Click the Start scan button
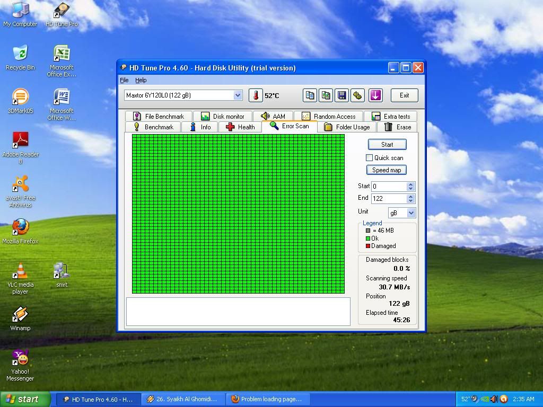The height and width of the screenshot is (407, 543). [x=387, y=144]
